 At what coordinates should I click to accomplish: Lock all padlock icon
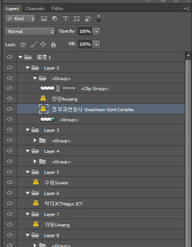click(53, 44)
